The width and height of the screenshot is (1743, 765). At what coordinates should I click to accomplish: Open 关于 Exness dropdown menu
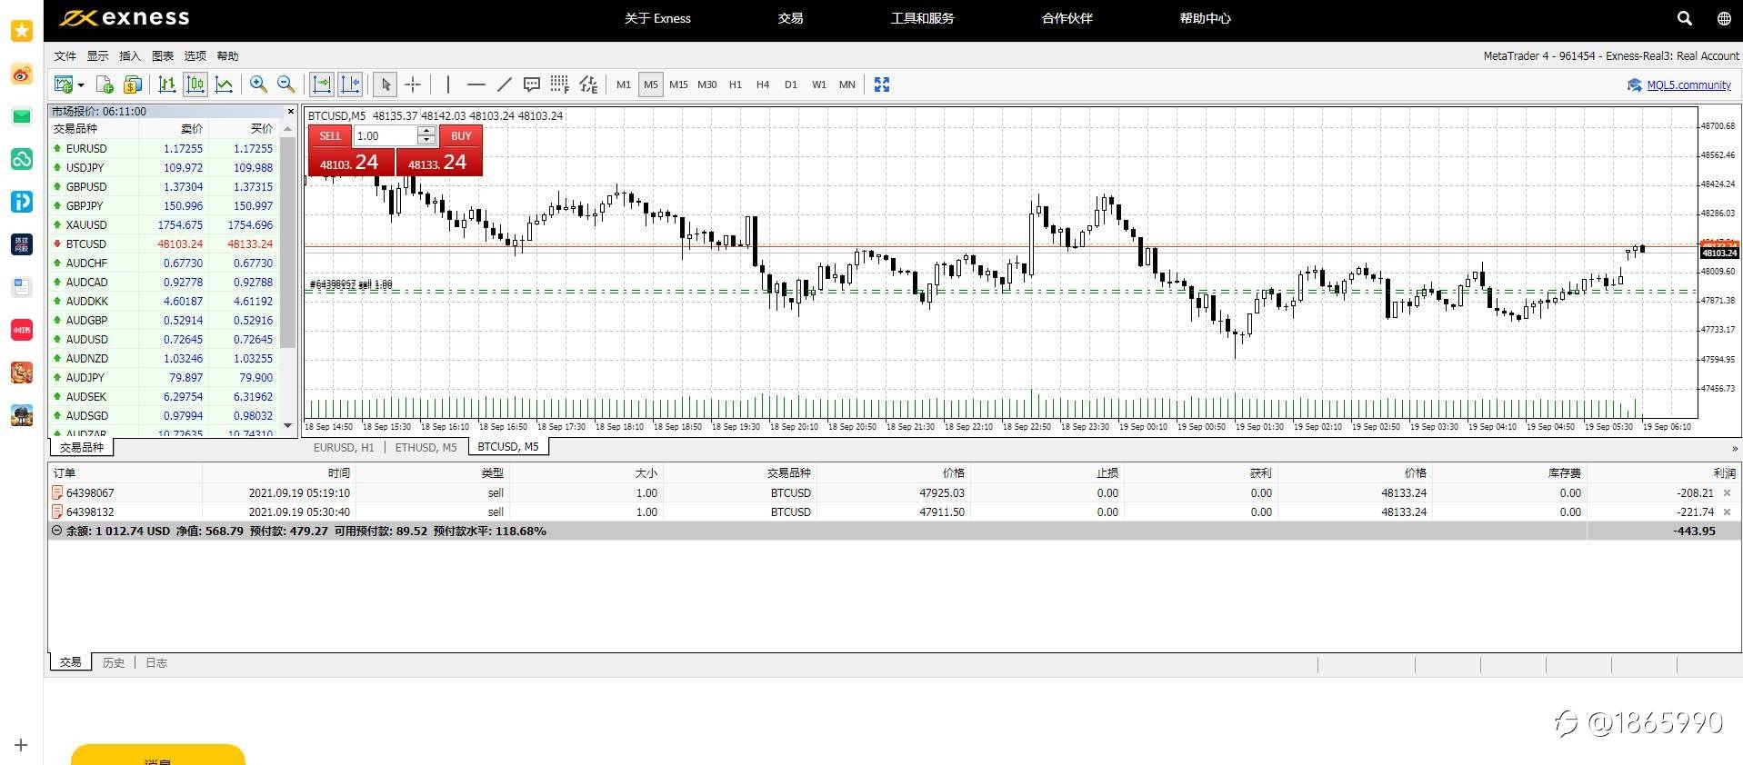pyautogui.click(x=657, y=18)
